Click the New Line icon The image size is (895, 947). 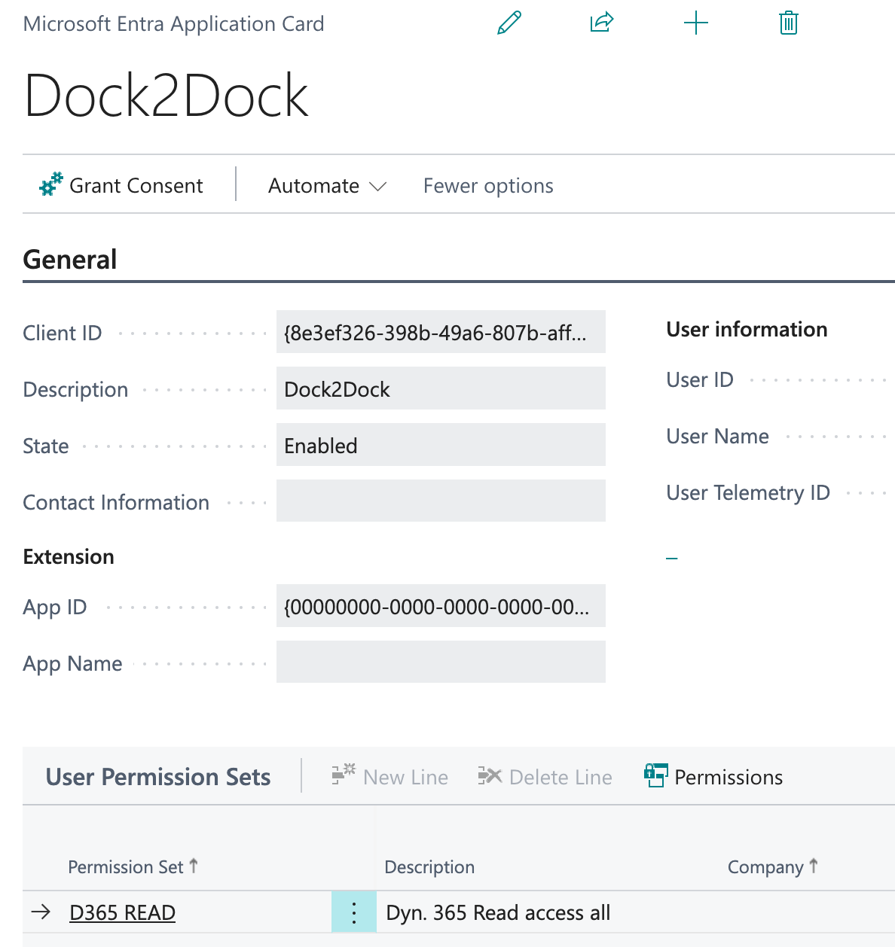pyautogui.click(x=344, y=775)
